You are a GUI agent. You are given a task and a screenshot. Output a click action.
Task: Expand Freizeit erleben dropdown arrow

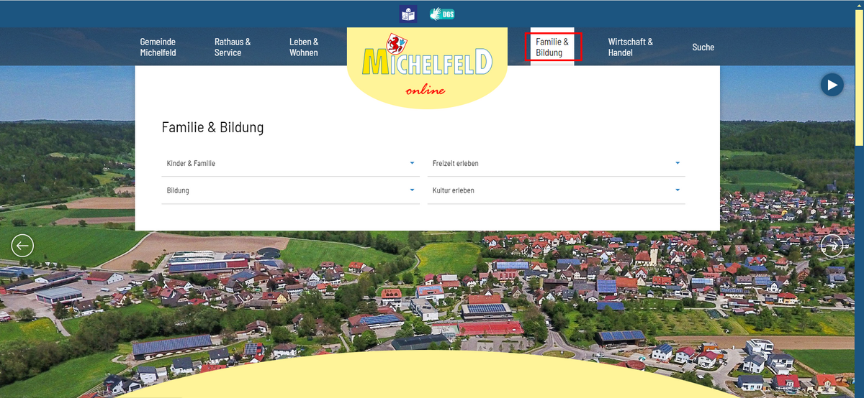pyautogui.click(x=678, y=163)
